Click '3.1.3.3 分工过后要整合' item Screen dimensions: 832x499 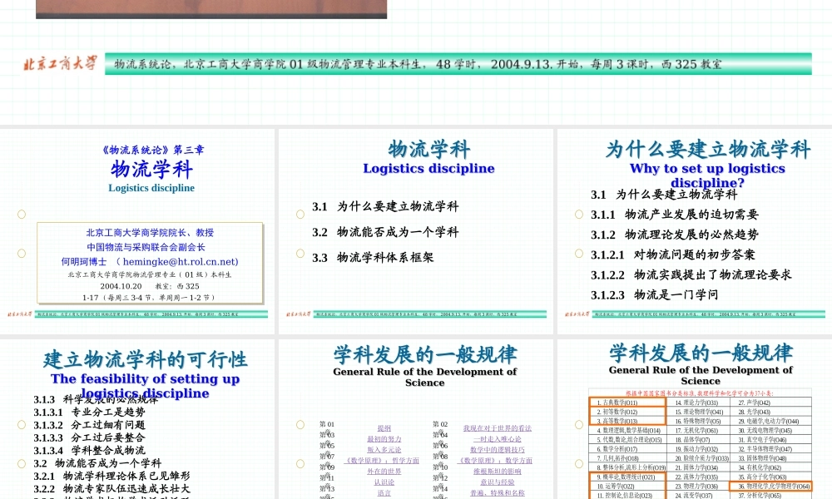(89, 437)
